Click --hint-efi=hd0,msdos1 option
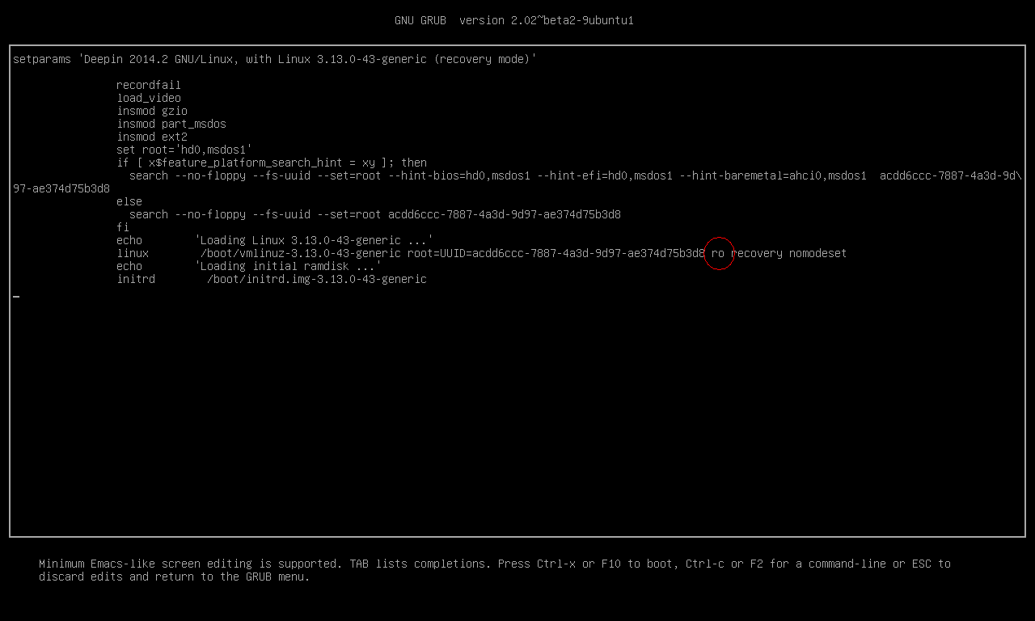This screenshot has height=621, width=1035. coord(605,175)
